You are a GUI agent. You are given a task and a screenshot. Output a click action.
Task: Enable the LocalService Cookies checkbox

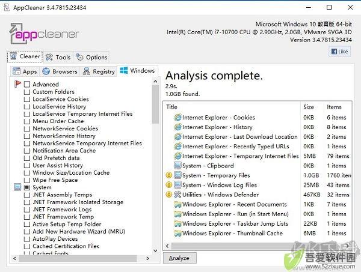tap(27, 99)
